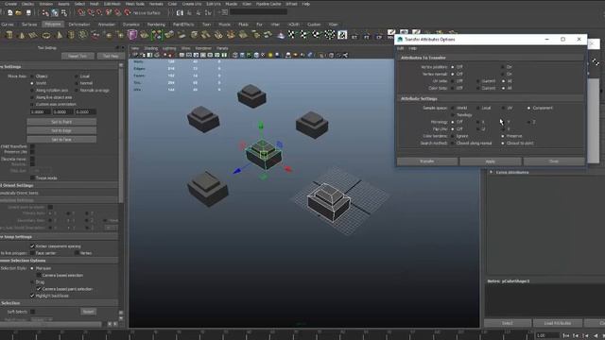The height and width of the screenshot is (340, 605).
Task: Click the Tool Help button
Action: tap(111, 57)
